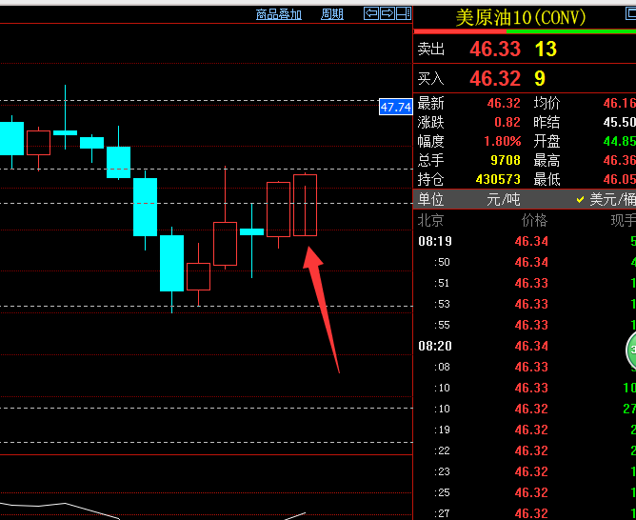This screenshot has height=520, width=636.
Task: Click the red-green buy/sell ratio bar
Action: tap(524, 32)
